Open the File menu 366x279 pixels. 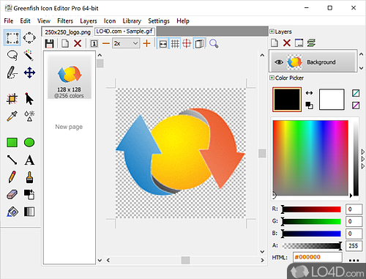(x=9, y=21)
